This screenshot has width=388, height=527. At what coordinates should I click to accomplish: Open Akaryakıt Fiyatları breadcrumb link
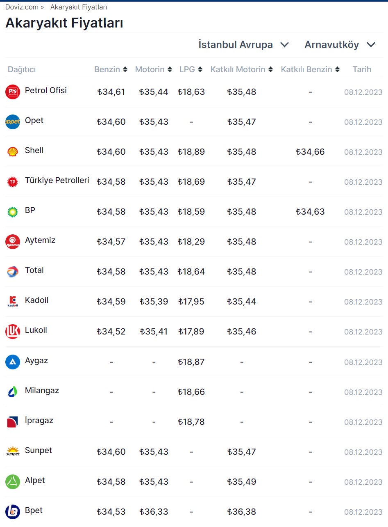(x=79, y=7)
